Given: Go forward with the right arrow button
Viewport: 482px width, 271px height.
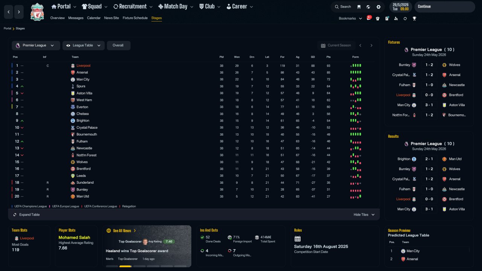Looking at the screenshot, I should (19, 12).
